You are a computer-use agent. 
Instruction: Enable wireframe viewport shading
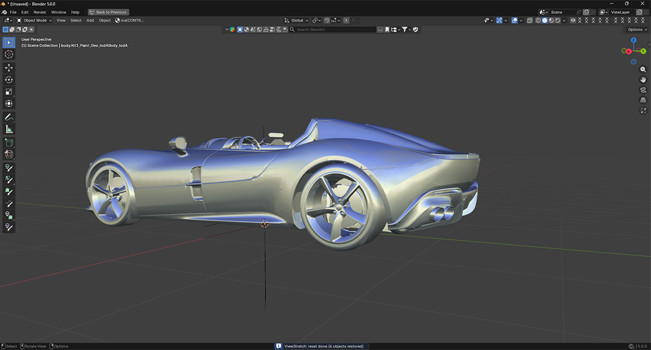[x=538, y=20]
